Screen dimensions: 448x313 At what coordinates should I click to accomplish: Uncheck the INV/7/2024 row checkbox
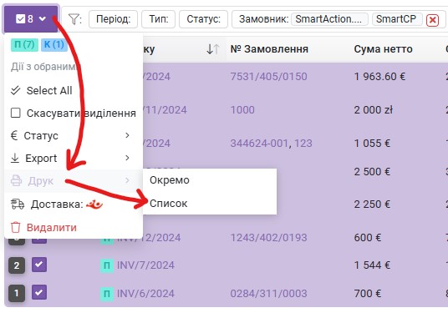coord(39,265)
